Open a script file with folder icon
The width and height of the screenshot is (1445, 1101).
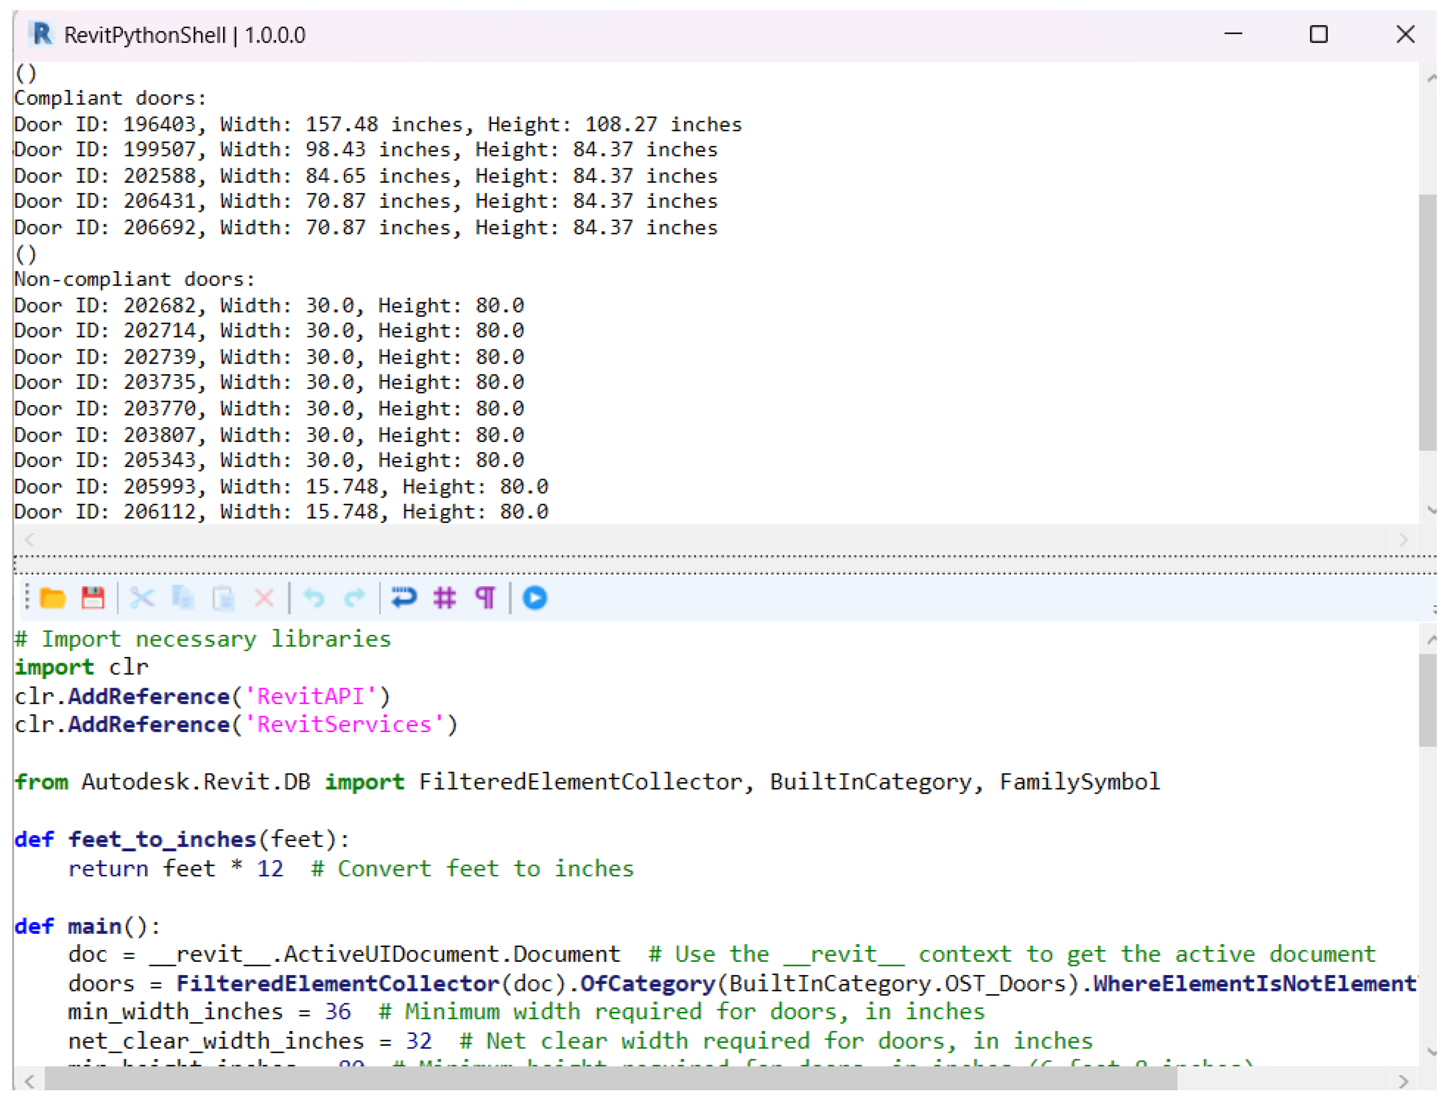tap(52, 599)
